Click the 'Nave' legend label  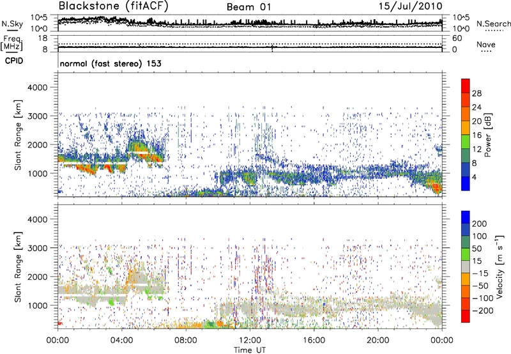486,44
